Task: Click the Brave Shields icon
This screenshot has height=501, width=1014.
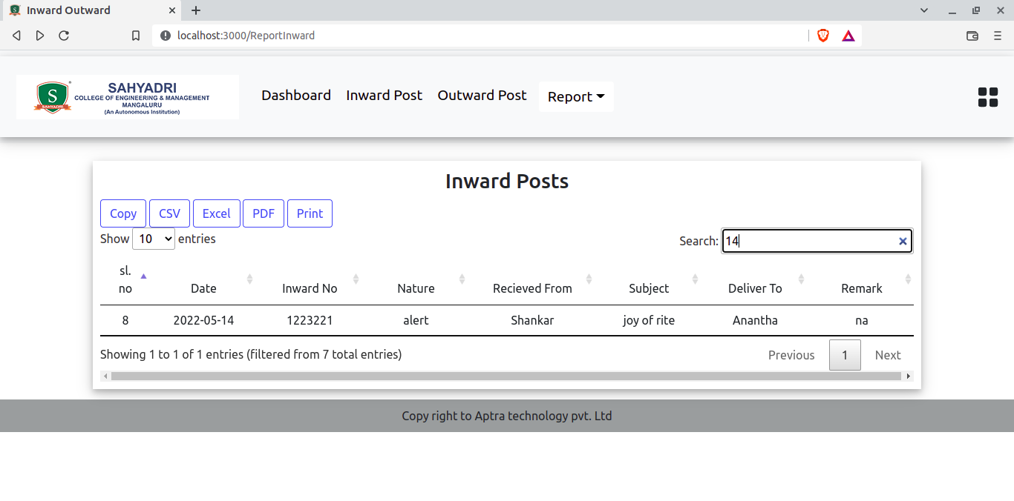Action: 822,36
